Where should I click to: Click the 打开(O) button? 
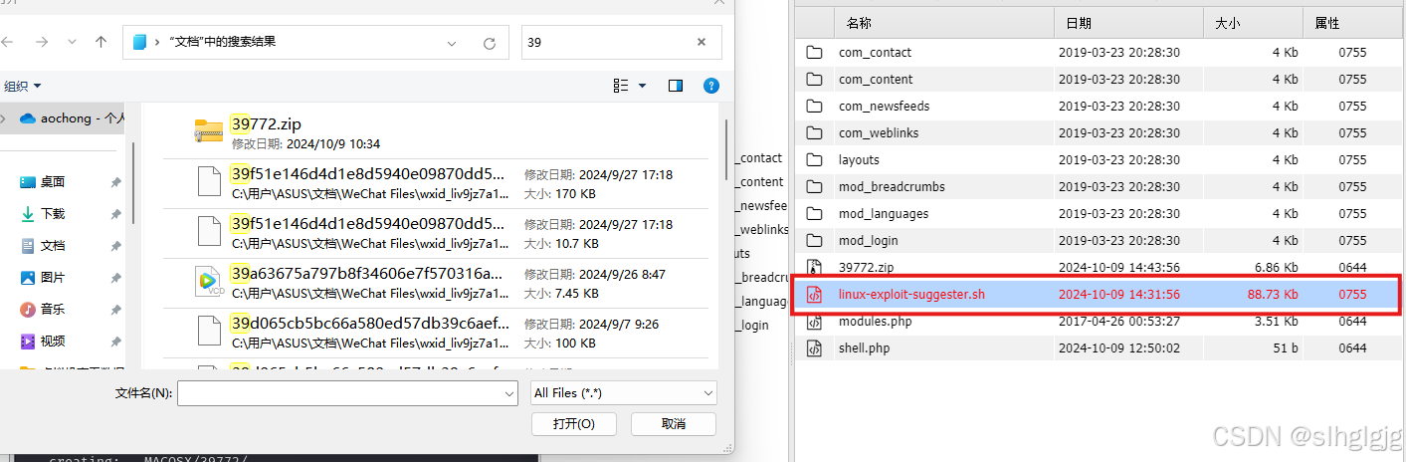[574, 424]
